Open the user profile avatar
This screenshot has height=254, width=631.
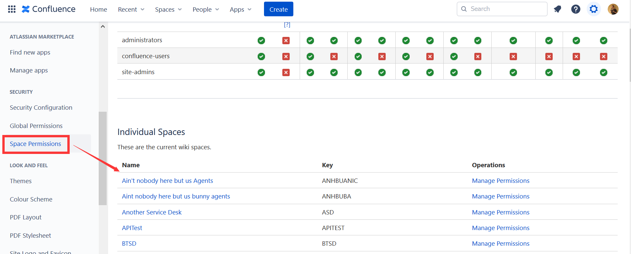(613, 9)
